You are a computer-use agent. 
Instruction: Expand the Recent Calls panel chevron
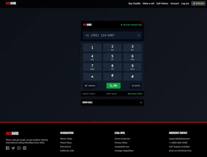click(141, 102)
